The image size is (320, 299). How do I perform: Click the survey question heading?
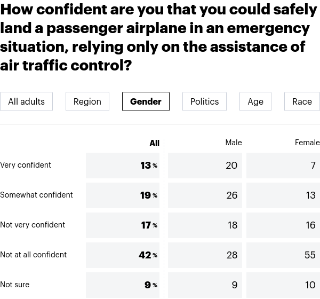(x=159, y=37)
